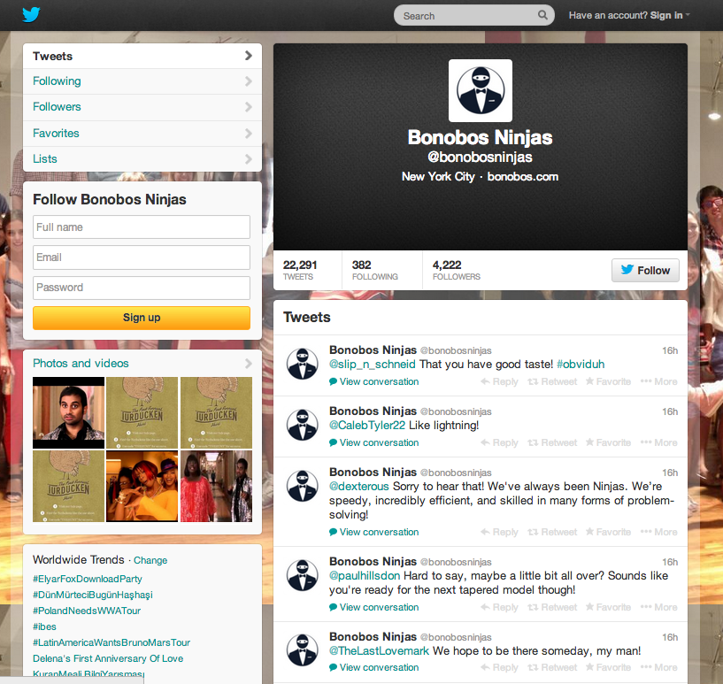
Task: Visit the bonobos.com link
Action: click(x=522, y=177)
